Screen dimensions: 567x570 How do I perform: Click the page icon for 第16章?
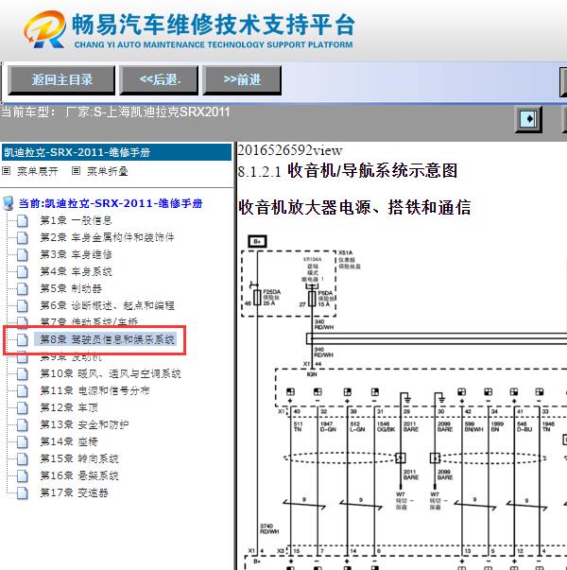pyautogui.click(x=23, y=476)
